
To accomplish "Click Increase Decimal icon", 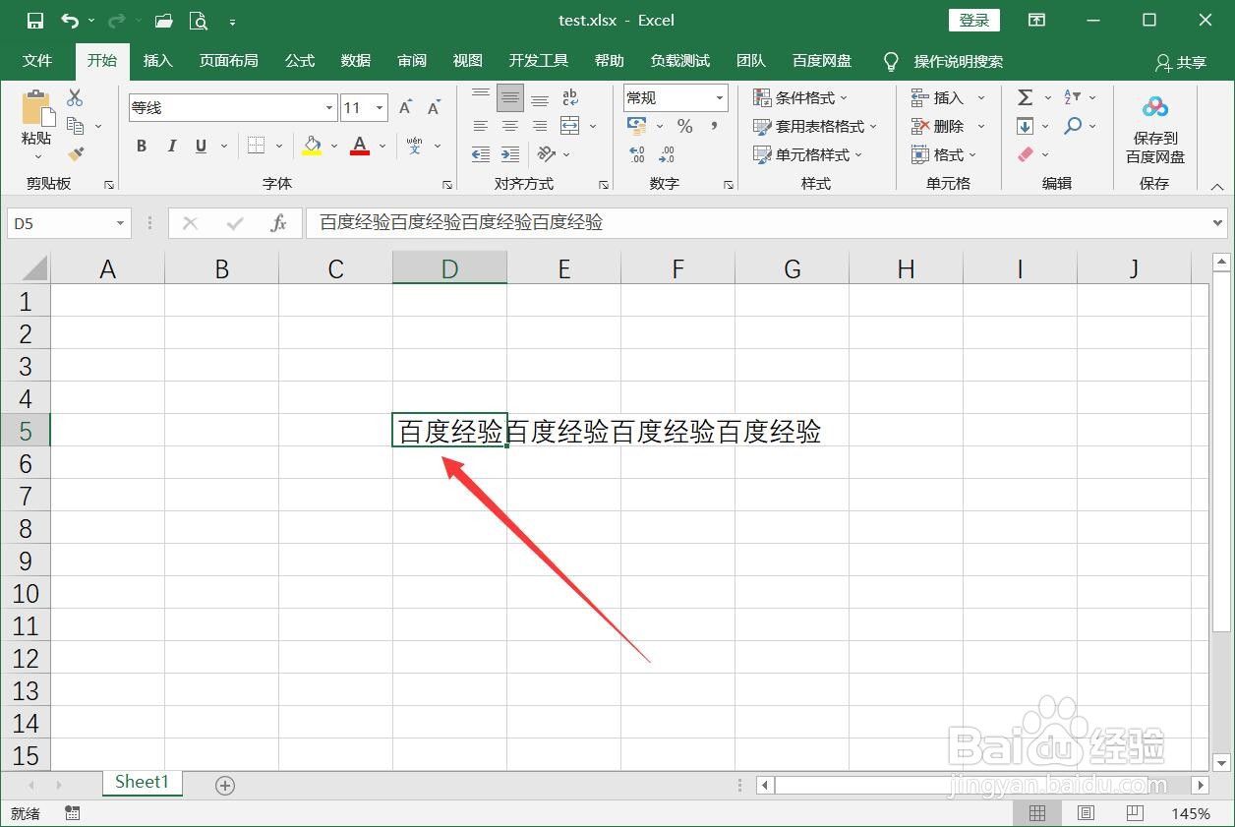I will coord(637,154).
